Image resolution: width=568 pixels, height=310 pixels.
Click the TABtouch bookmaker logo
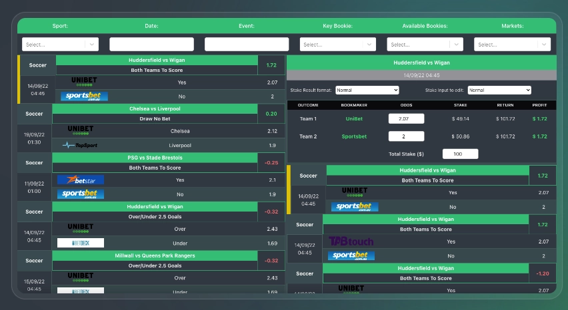click(351, 241)
